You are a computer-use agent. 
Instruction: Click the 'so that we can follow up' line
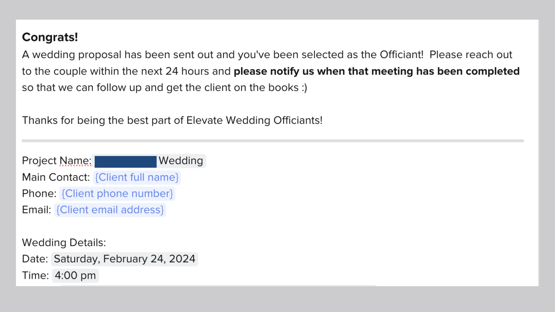164,88
